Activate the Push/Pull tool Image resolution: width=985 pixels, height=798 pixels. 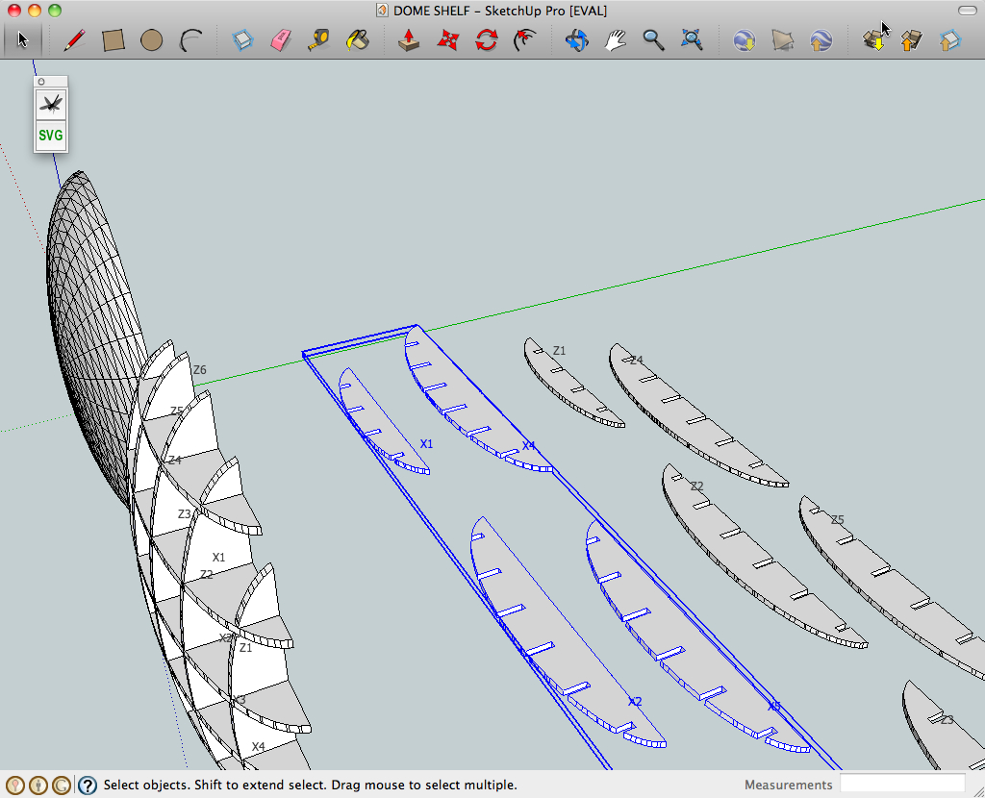pos(409,40)
